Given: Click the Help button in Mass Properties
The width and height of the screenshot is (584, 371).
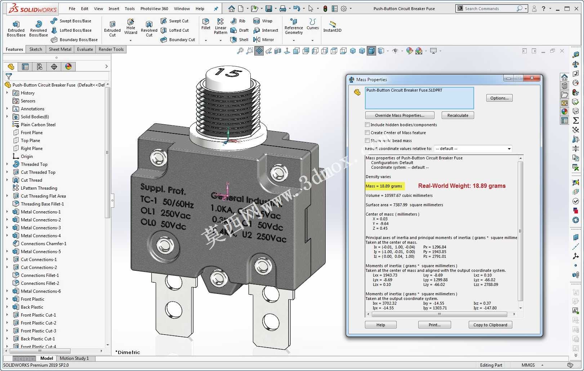Looking at the screenshot, I should tap(381, 325).
